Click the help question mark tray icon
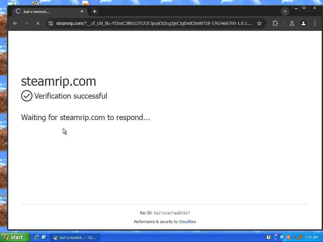 (268, 238)
